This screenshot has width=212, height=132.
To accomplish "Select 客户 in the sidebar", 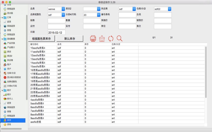I will point(9,64).
